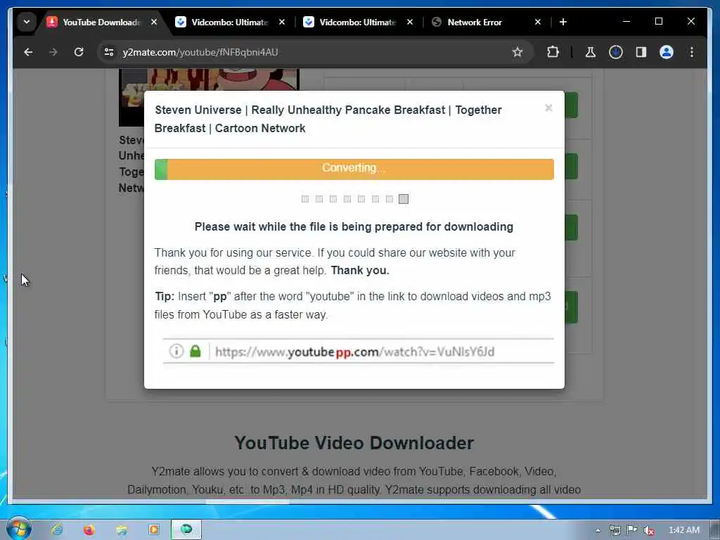Switch to the YouTube Downloader tab
This screenshot has height=540, width=720.
tap(101, 22)
